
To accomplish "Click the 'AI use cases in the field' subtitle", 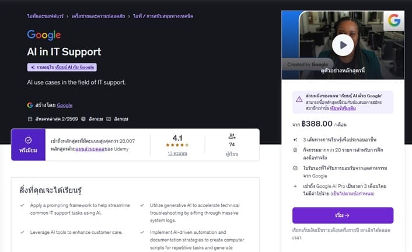I will (x=76, y=82).
